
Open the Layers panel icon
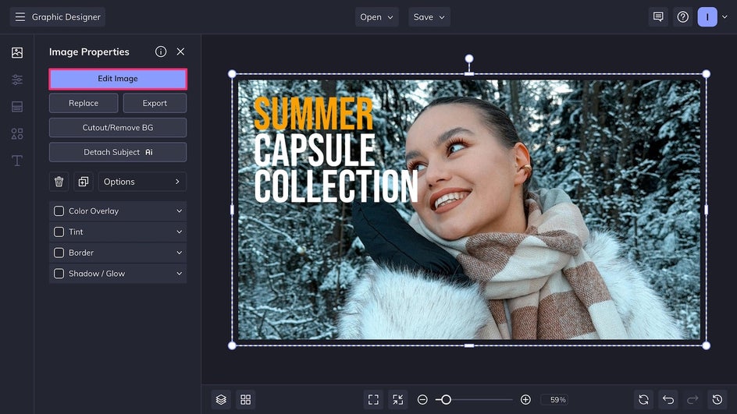coord(221,399)
